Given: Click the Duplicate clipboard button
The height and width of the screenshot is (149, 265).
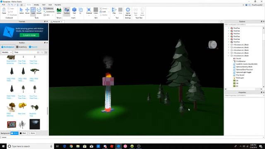Looking at the screenshot, I should coord(12,15).
